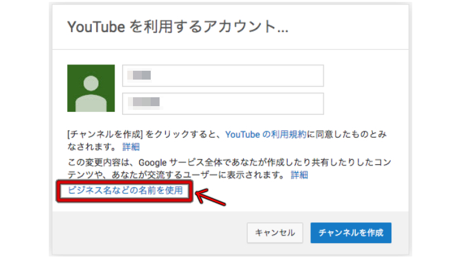This screenshot has width=461, height=259.
Task: Click the first name input field
Action: pos(223,76)
